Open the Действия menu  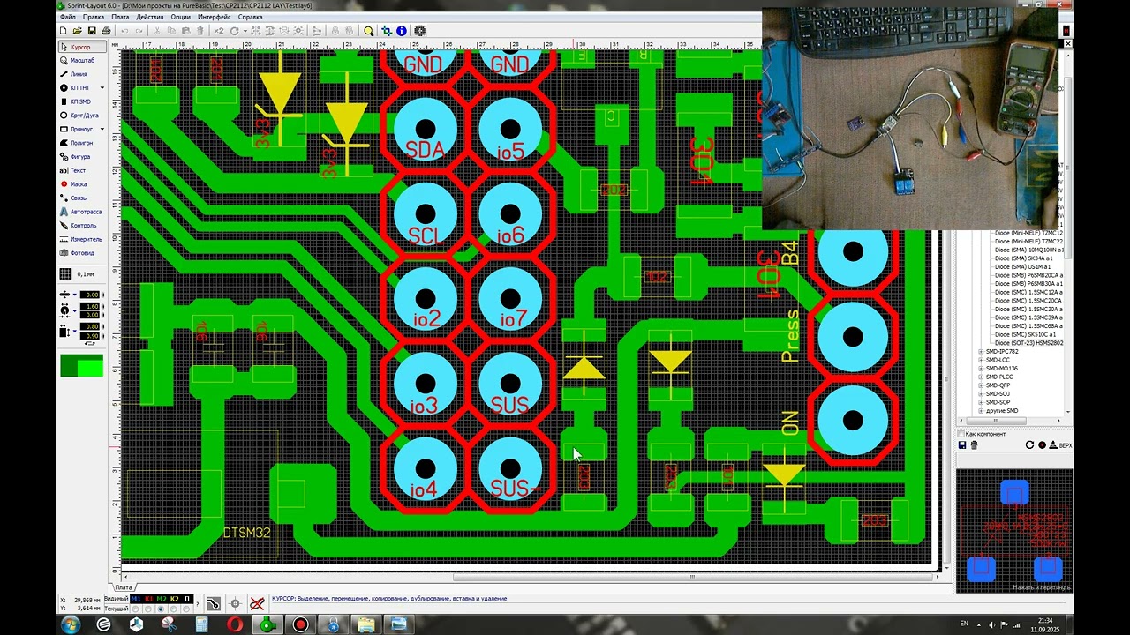pos(150,17)
